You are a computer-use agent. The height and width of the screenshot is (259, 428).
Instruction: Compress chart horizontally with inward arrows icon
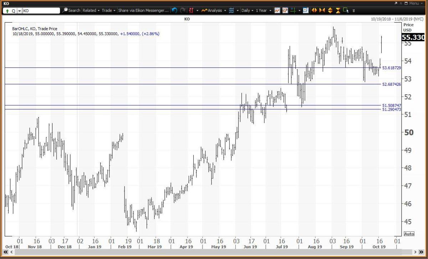[x=322, y=10]
